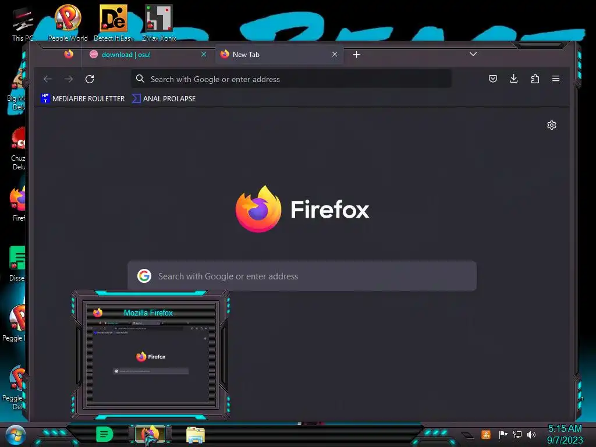Open Action Center flag tray icon
Screen dimensions: 596x447
[x=503, y=434]
